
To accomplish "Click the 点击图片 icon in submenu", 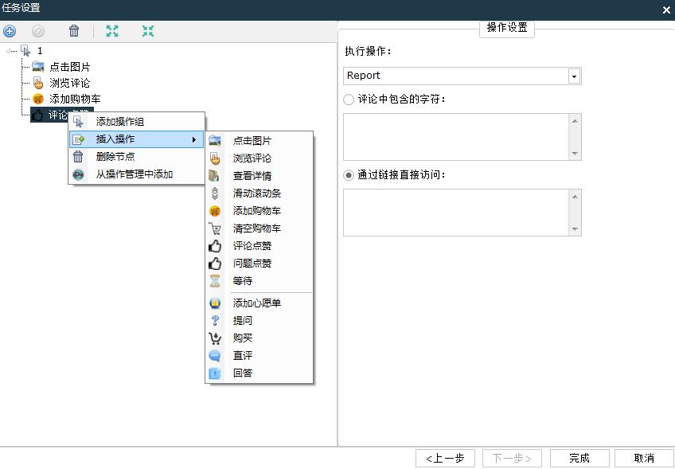I will point(215,140).
